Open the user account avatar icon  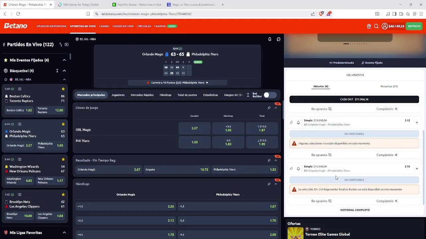pyautogui.click(x=384, y=26)
